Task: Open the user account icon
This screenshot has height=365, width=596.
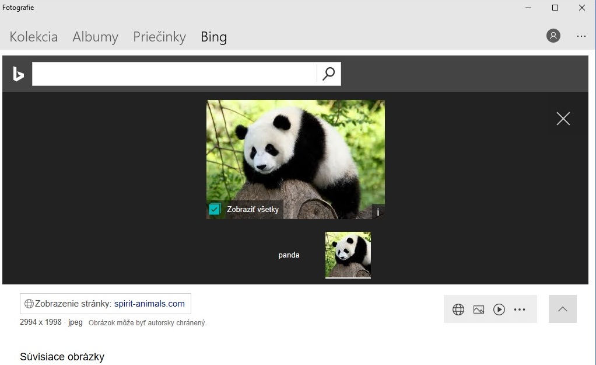Action: pos(553,36)
